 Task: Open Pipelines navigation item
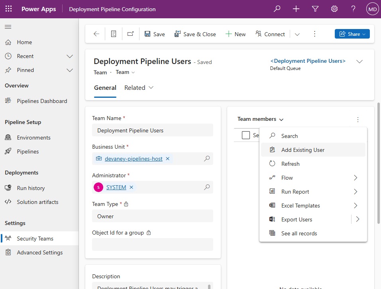39,151
